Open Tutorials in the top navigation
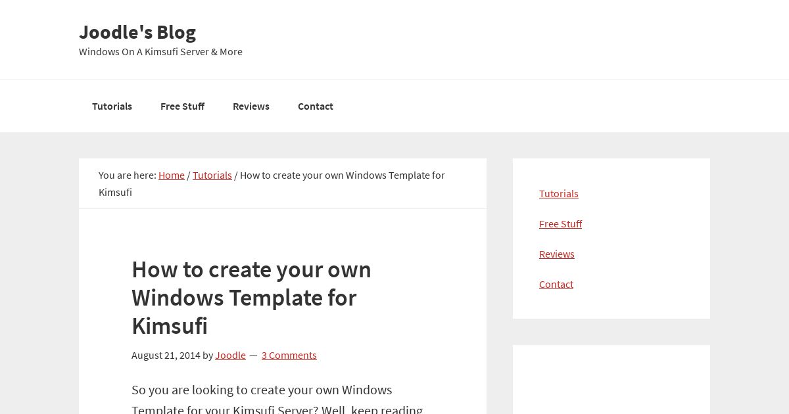 (112, 106)
